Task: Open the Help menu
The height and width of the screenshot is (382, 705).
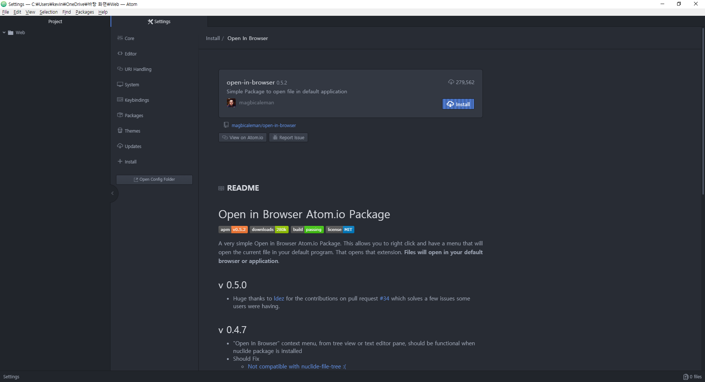Action: click(103, 12)
